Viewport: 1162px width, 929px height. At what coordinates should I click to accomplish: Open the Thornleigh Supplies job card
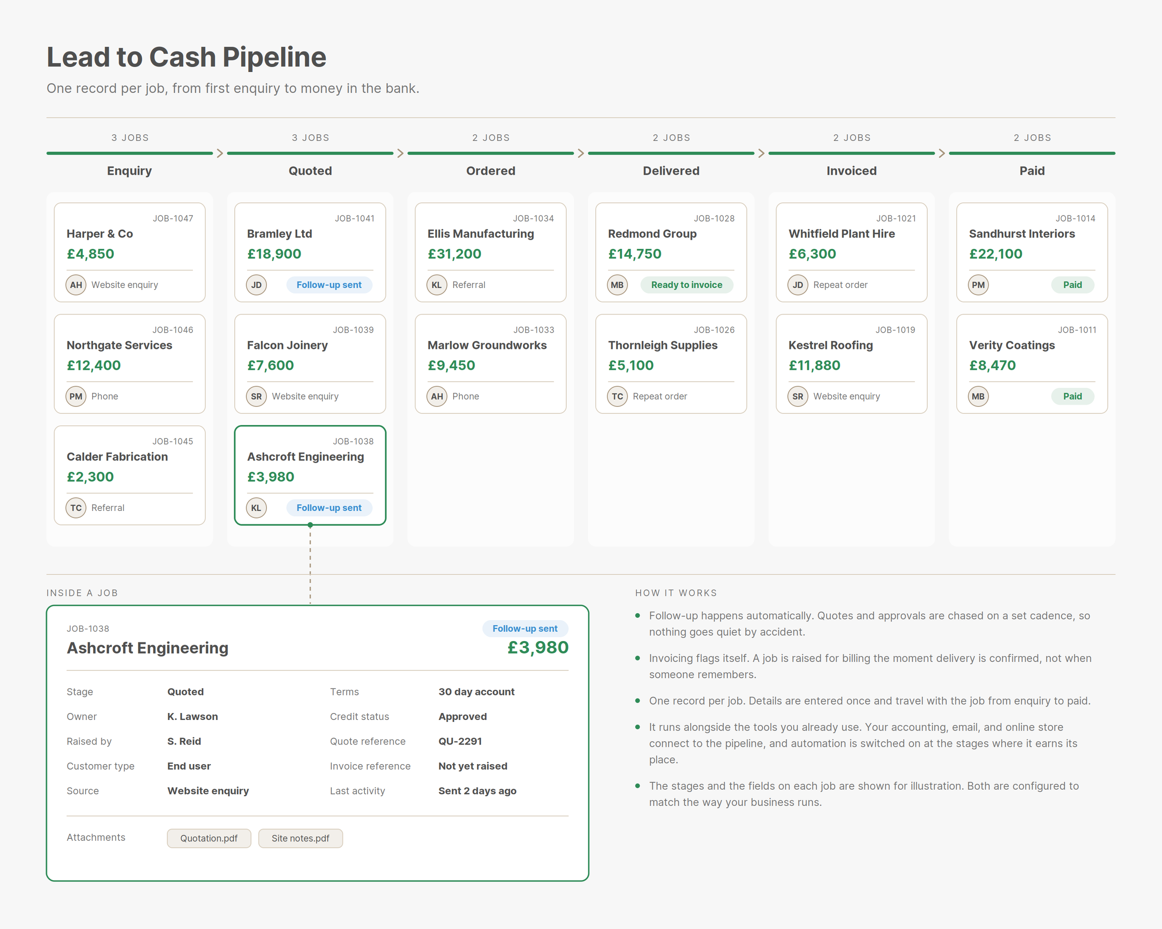[x=671, y=364]
